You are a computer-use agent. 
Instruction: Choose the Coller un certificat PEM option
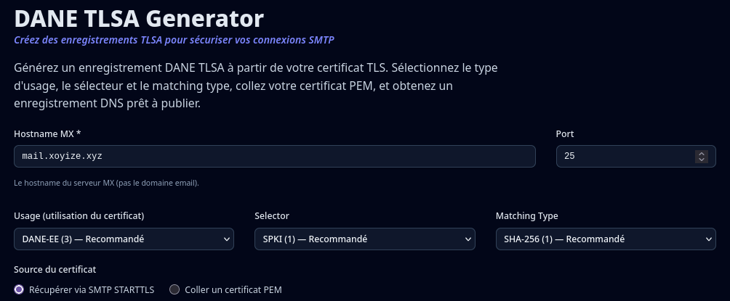click(175, 289)
